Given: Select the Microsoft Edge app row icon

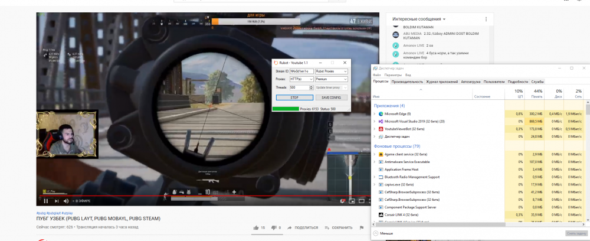Looking at the screenshot, I should (381, 113).
